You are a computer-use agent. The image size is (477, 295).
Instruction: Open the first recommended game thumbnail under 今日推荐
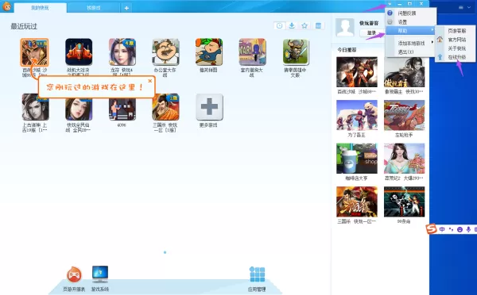click(x=357, y=72)
